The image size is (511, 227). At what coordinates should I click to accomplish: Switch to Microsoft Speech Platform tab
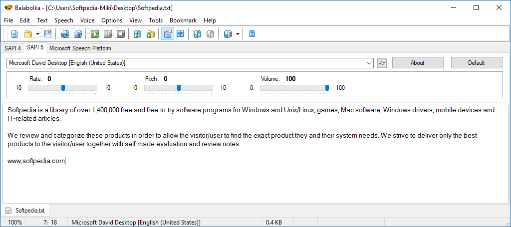point(80,48)
